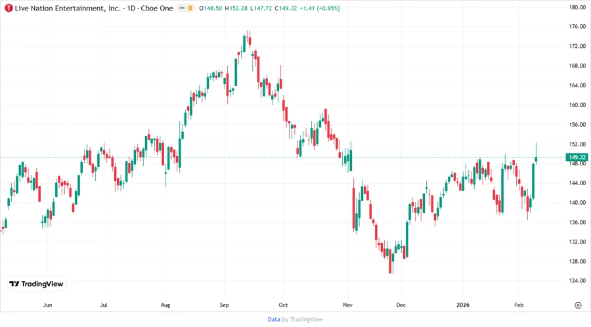This screenshot has height=327, width=591.
Task: Click the 164.00 price axis label
Action: (577, 85)
